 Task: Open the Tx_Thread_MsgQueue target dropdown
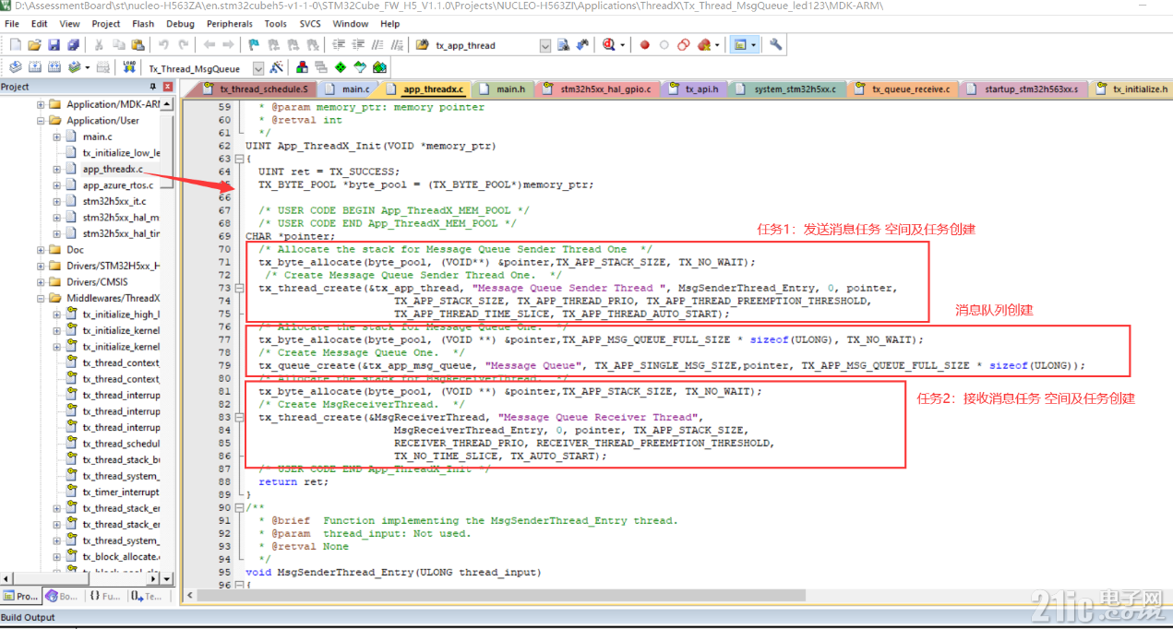(258, 68)
